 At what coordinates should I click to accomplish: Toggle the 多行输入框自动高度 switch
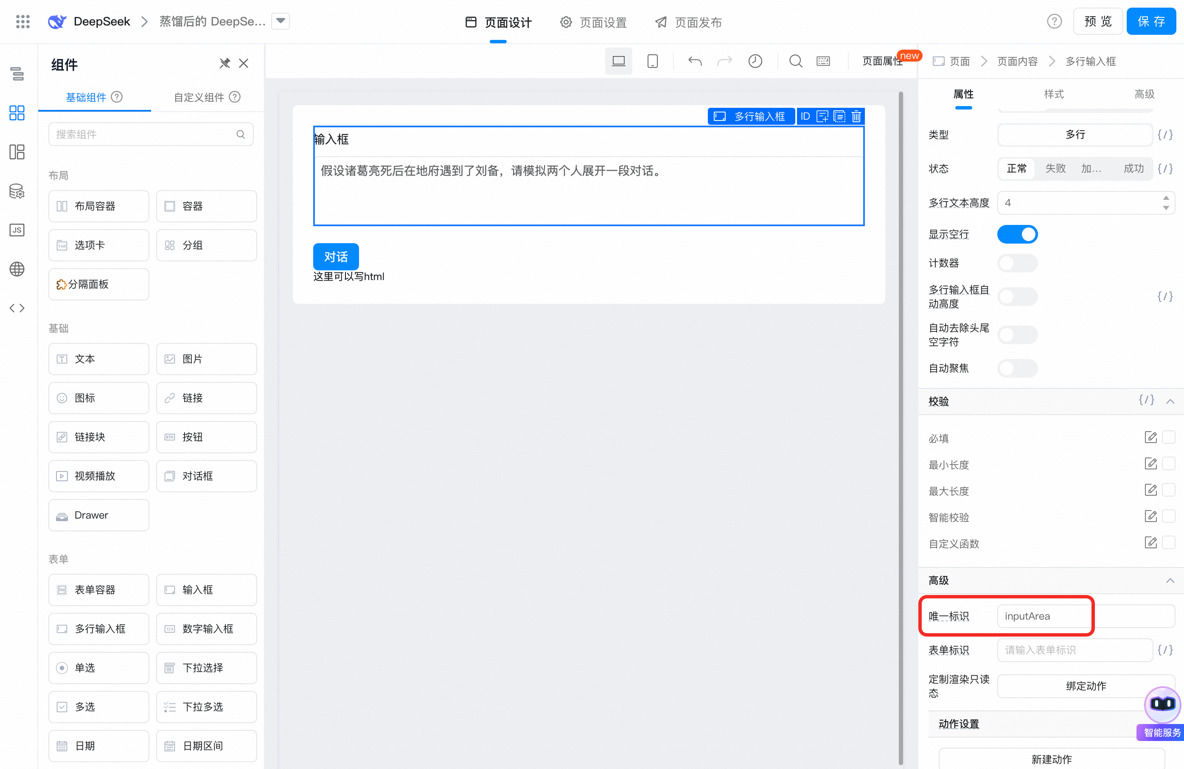coord(1017,297)
